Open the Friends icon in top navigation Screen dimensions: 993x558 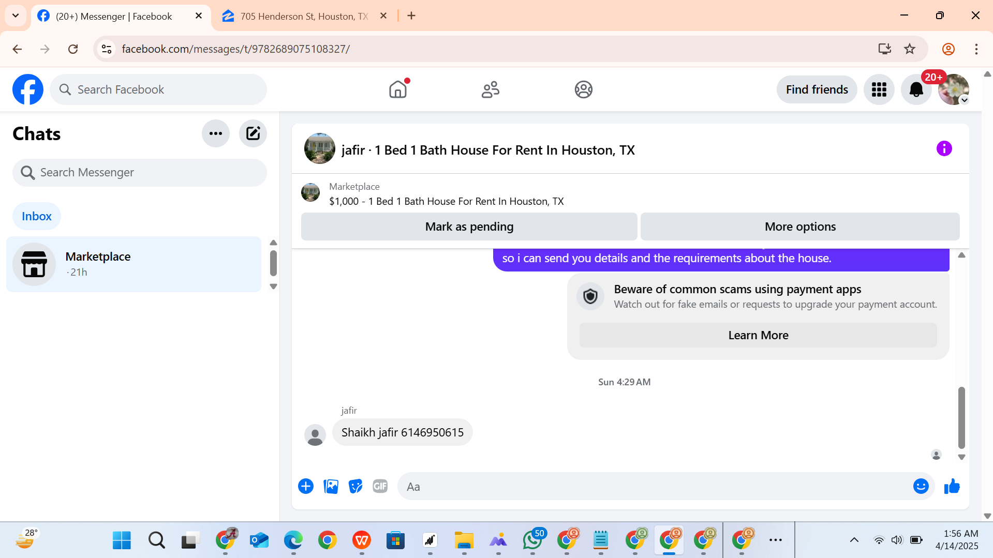point(491,89)
